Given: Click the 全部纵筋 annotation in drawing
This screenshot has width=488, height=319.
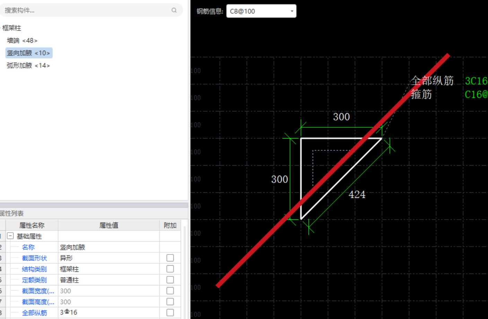Looking at the screenshot, I should coord(432,81).
